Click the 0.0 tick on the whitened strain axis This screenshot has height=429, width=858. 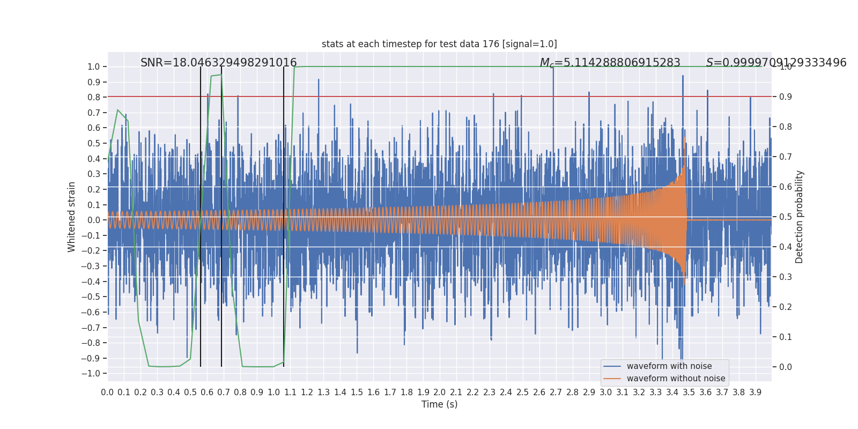(94, 220)
